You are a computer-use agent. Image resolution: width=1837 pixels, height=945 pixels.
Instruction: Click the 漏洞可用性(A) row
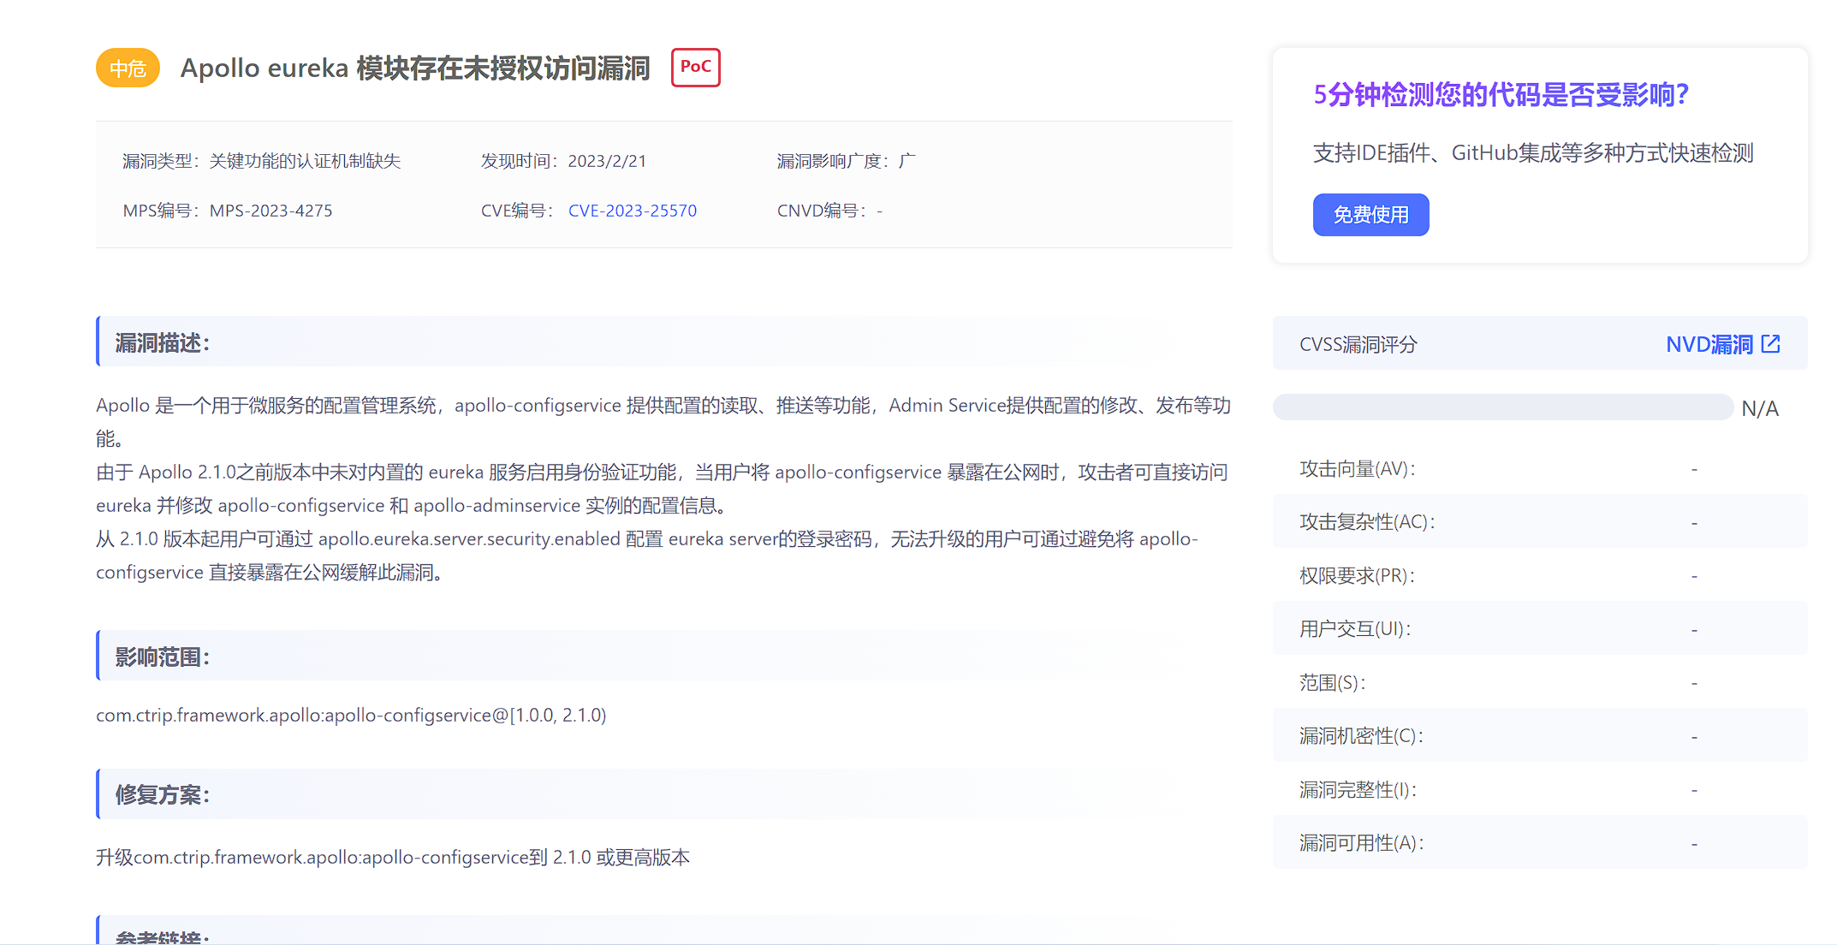(x=1540, y=843)
